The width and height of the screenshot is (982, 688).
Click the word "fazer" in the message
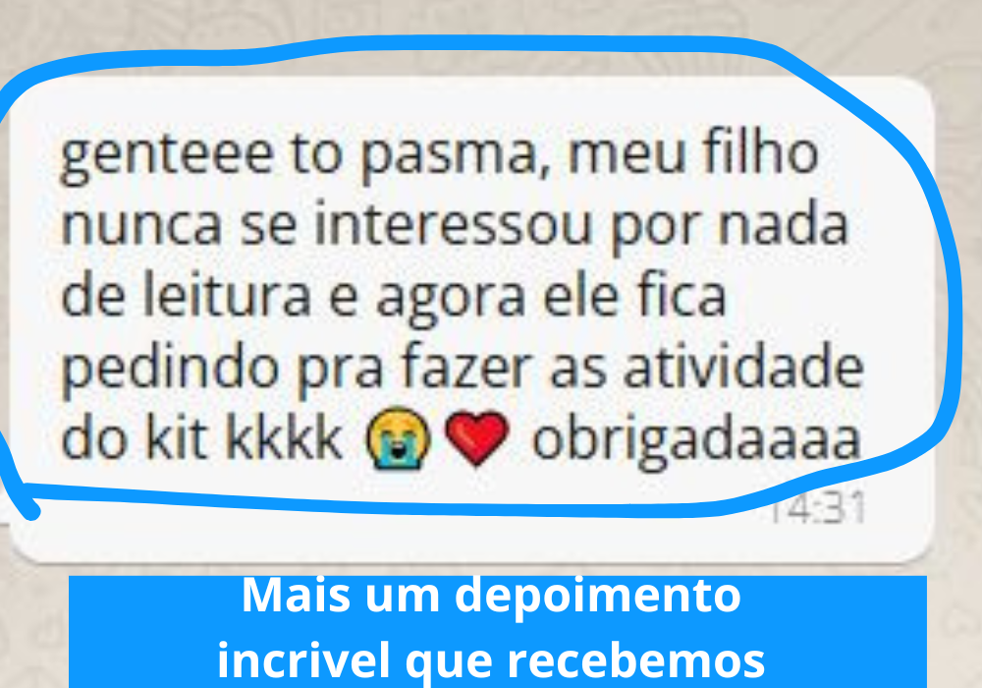pos(465,367)
